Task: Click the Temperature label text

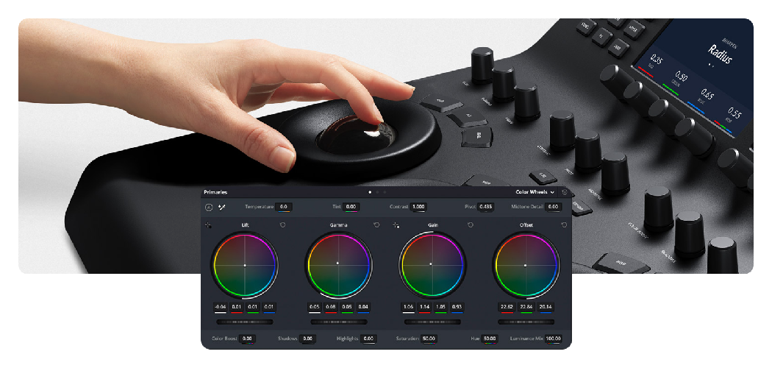Action: [259, 207]
